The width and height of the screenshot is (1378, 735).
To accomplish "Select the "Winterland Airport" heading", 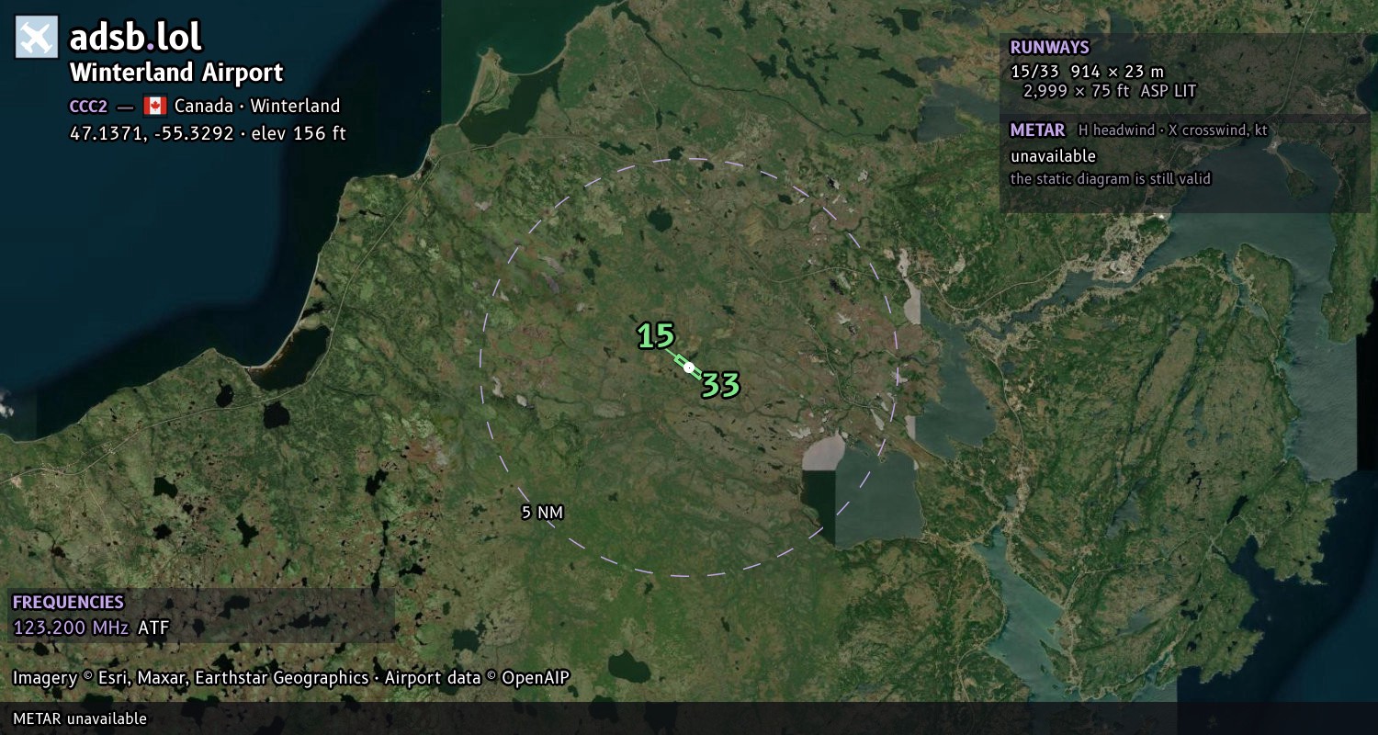I will point(176,73).
